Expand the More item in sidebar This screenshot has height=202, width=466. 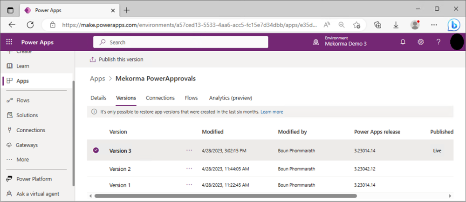tap(22, 160)
